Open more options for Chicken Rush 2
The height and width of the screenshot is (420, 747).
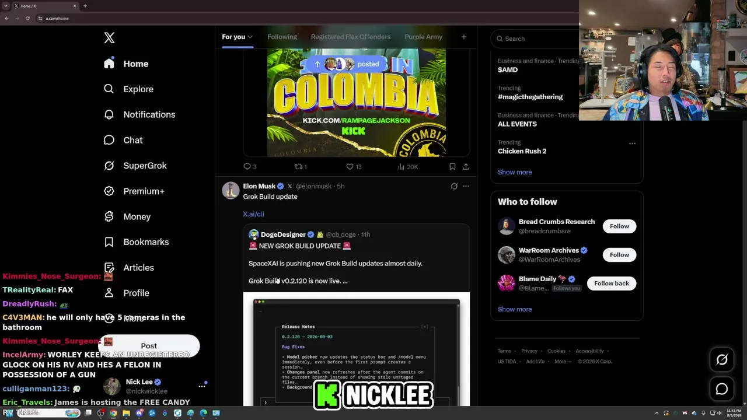632,143
